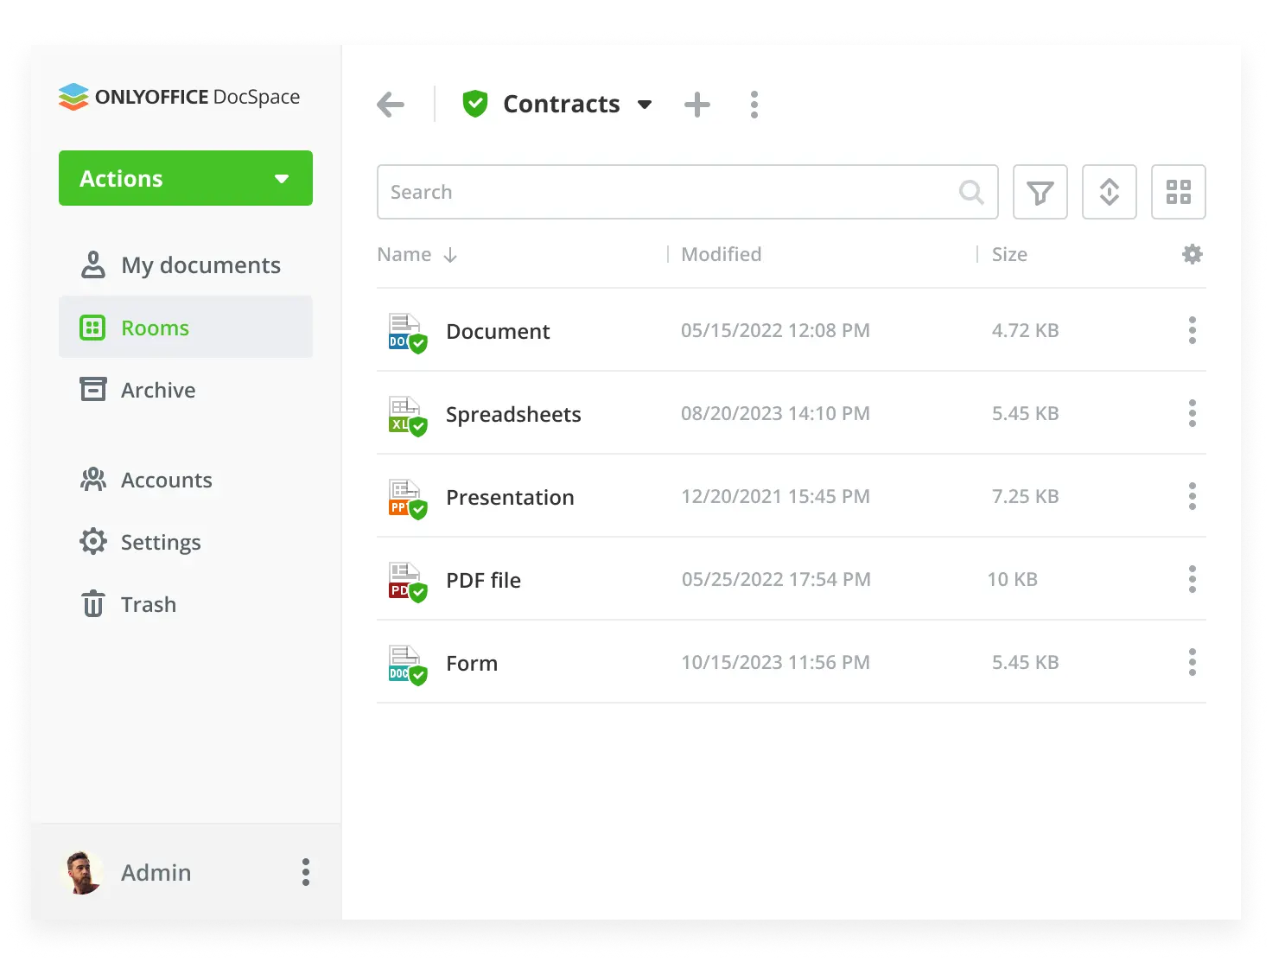The image size is (1272, 968).
Task: Open Admin profile options menu
Action: pyautogui.click(x=306, y=872)
